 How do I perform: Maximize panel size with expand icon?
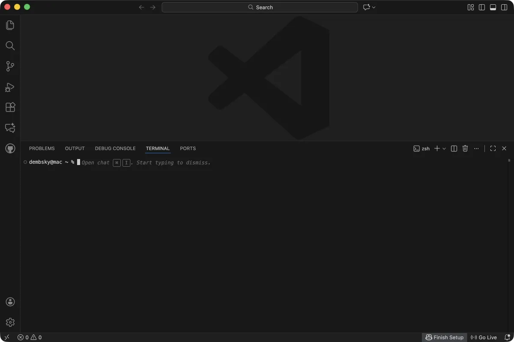click(x=493, y=148)
